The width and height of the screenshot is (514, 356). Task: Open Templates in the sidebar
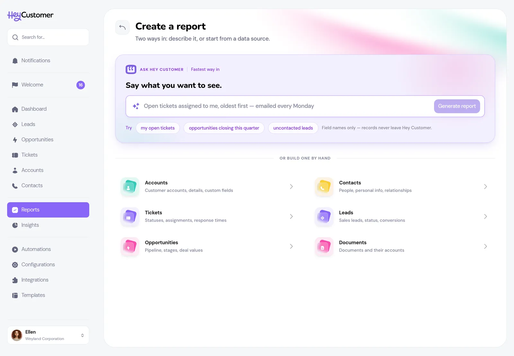48,295
